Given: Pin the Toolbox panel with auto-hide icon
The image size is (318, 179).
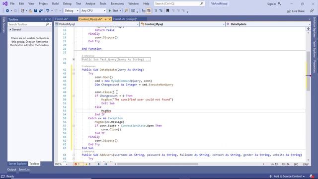Looking at the screenshot, I should (x=46, y=19).
